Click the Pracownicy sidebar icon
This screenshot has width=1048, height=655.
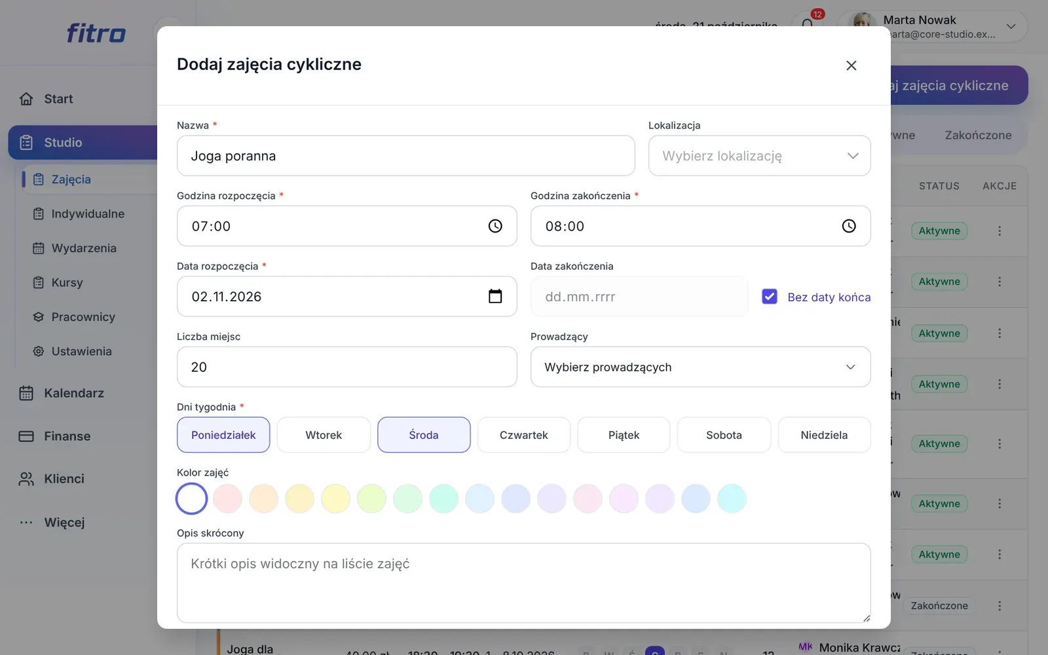pyautogui.click(x=39, y=317)
